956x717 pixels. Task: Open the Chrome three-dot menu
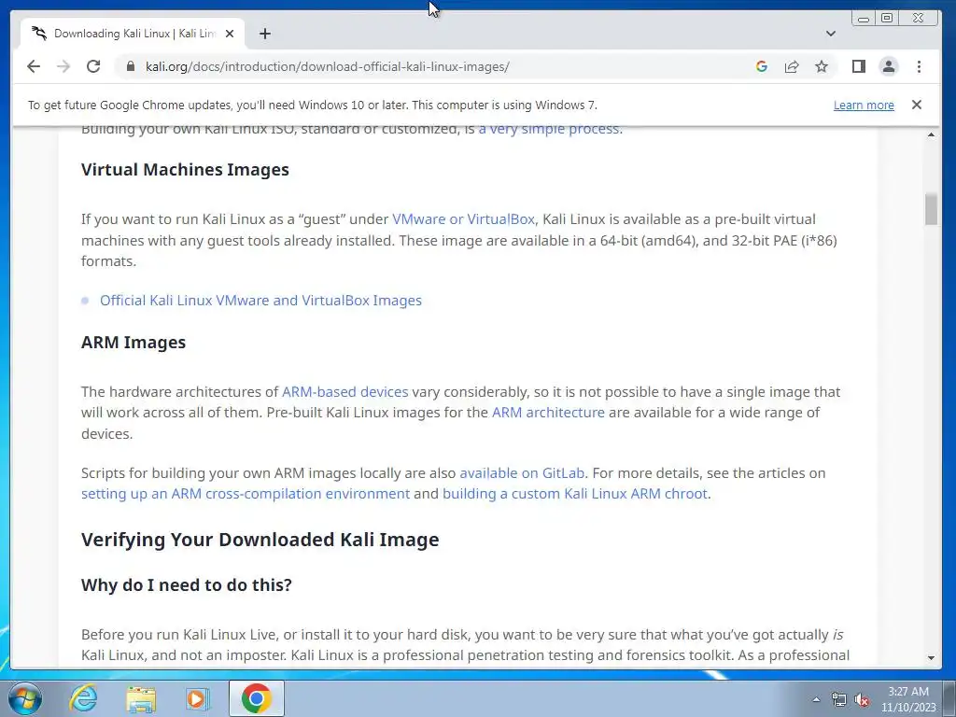pyautogui.click(x=919, y=66)
